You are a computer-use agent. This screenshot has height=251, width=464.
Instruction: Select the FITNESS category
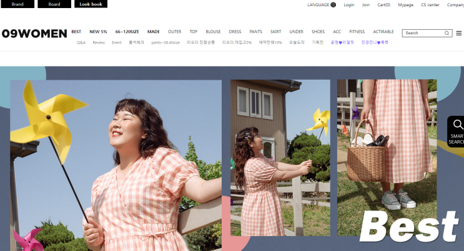[357, 32]
